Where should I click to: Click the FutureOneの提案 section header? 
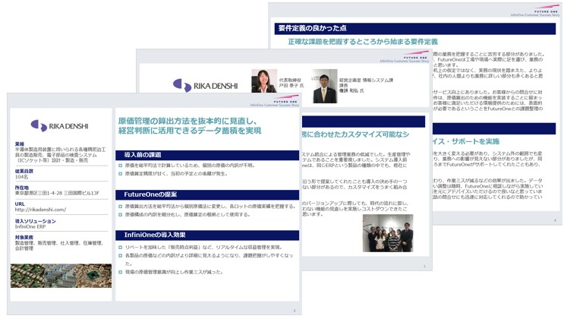[x=207, y=194]
